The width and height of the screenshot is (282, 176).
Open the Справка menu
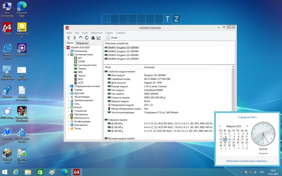tap(120, 33)
